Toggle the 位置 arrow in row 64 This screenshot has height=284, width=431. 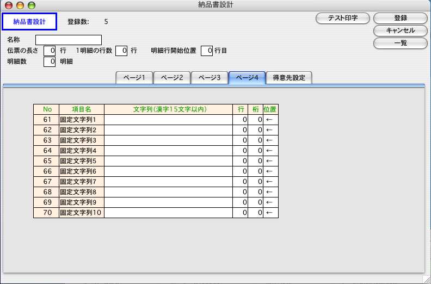click(270, 151)
